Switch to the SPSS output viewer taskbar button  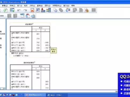click(55, 95)
